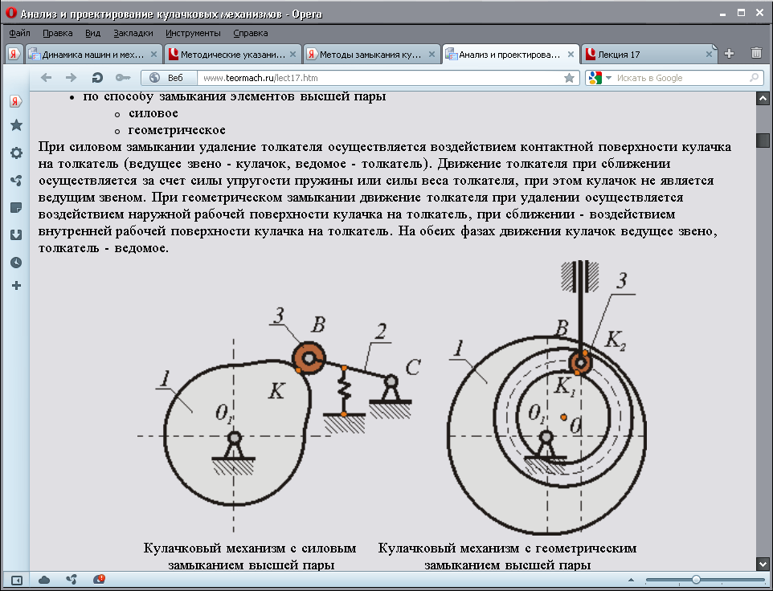773x591 pixels.
Task: Open Bookmarks star panel in sidebar
Action: 16,125
